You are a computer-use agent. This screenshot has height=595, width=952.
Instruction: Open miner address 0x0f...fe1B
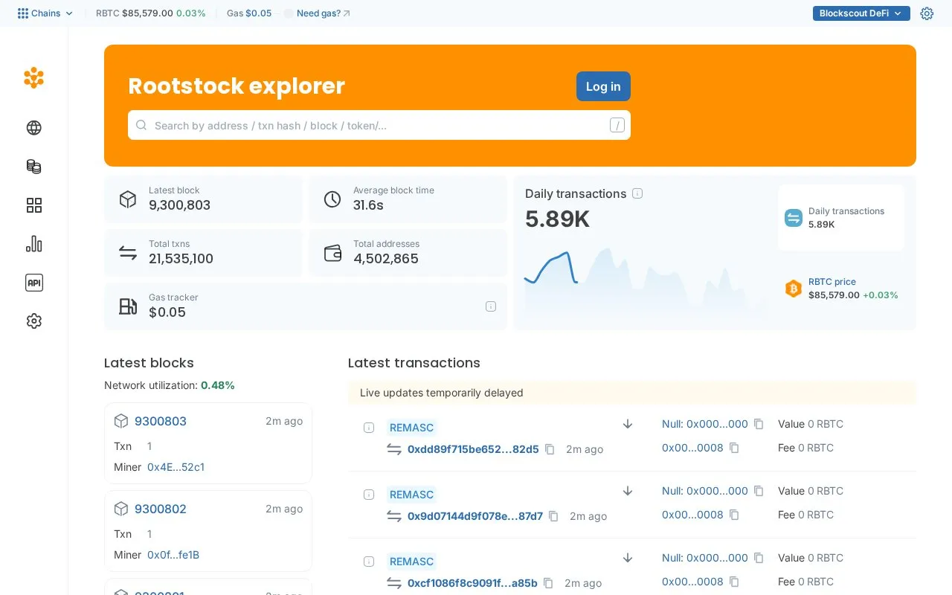point(173,555)
